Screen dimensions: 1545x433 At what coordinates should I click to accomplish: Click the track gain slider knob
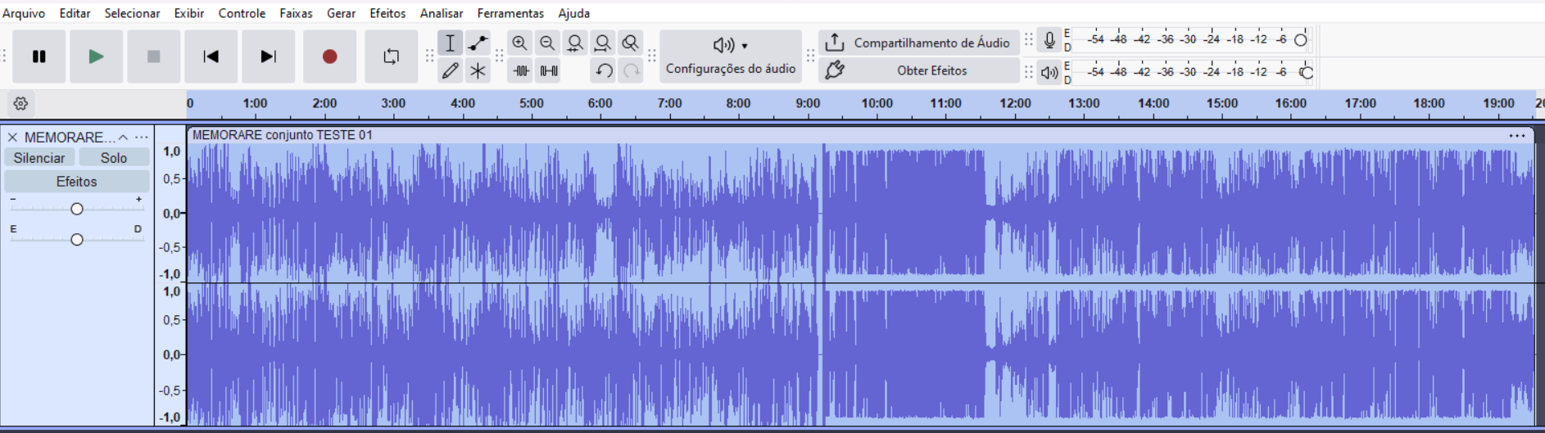coord(77,210)
